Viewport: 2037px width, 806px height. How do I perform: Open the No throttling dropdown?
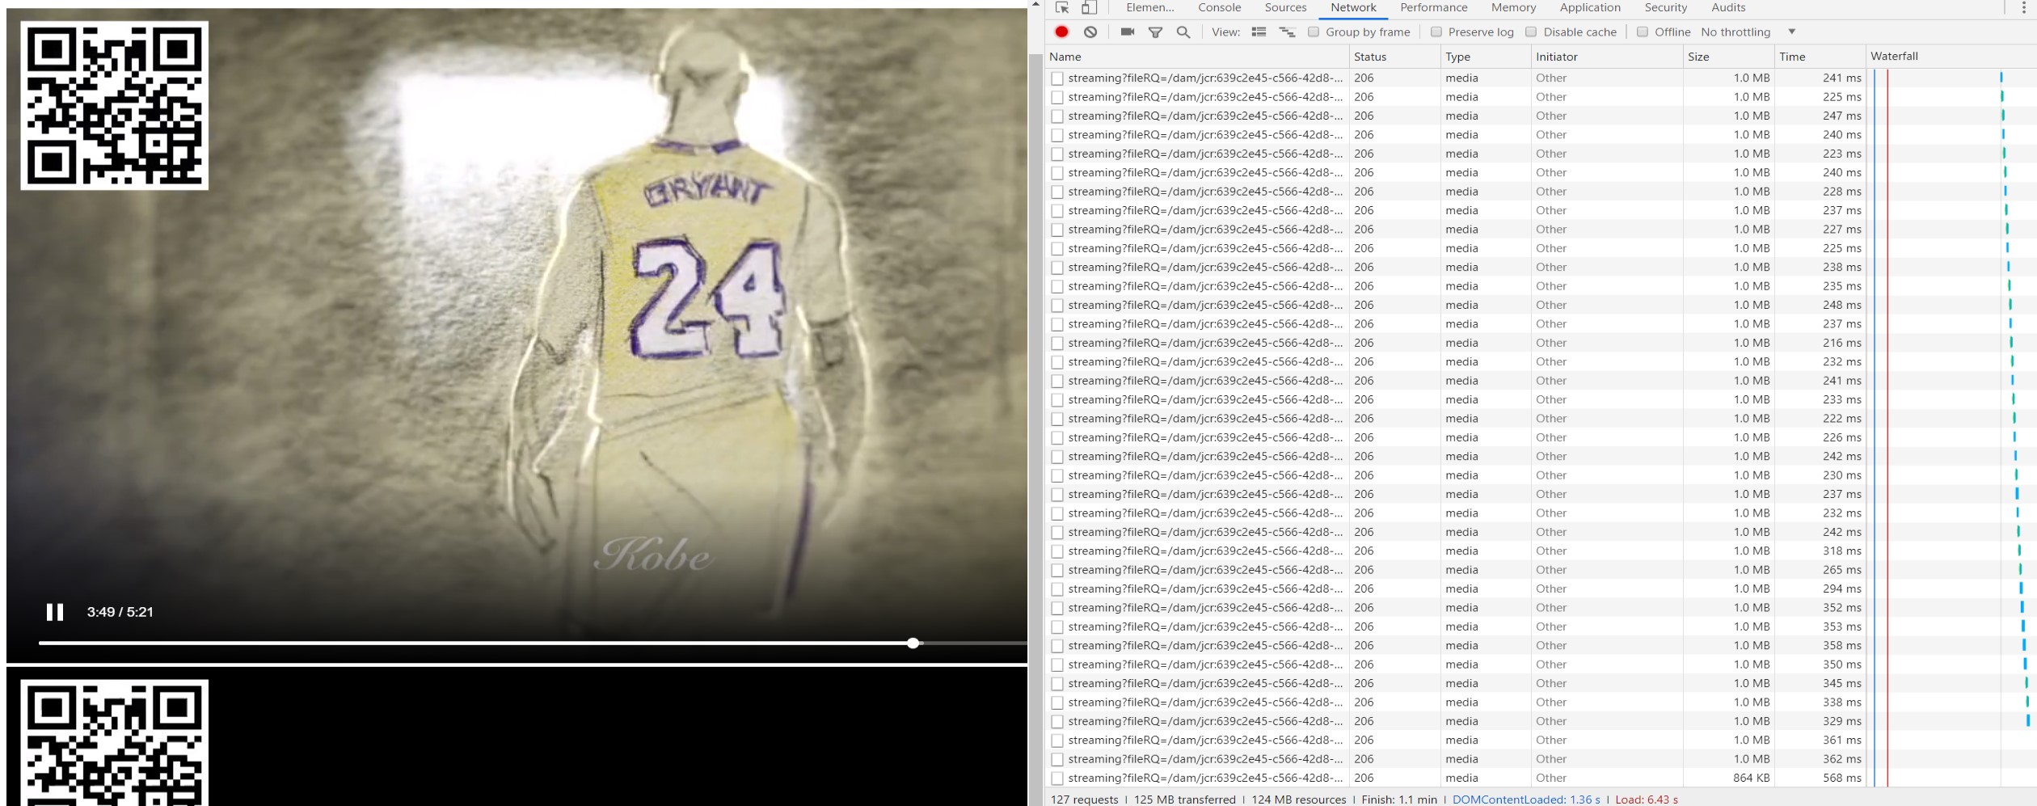click(1748, 32)
